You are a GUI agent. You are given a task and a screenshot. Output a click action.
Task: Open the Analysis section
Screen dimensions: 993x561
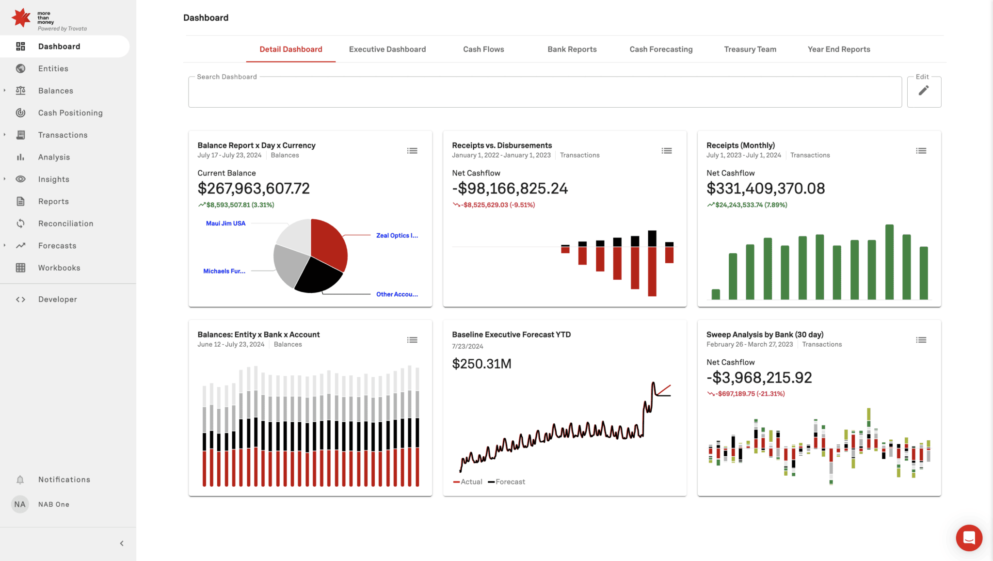[x=54, y=157]
